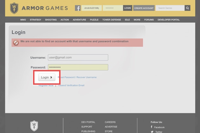
Task: Open the SUPPORT footer link
Action: pos(87,127)
